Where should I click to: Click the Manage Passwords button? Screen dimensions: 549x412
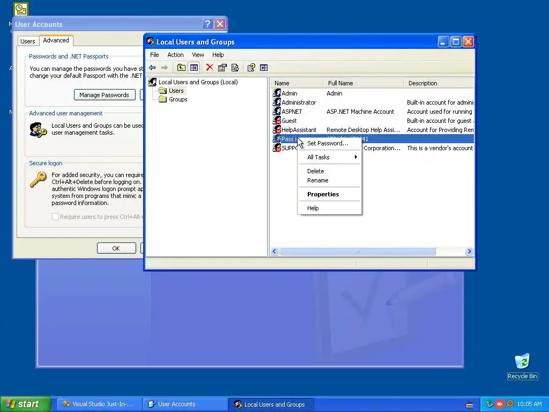(105, 95)
